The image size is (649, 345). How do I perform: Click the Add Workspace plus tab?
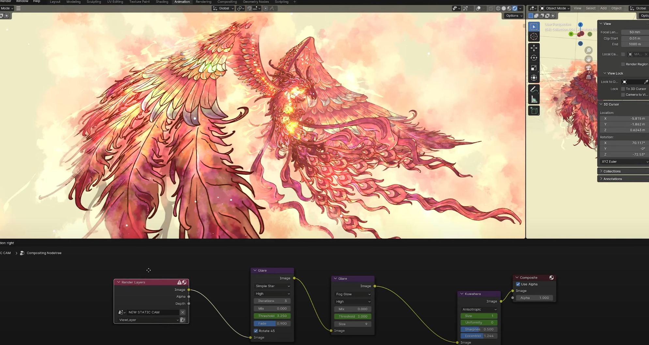[295, 2]
